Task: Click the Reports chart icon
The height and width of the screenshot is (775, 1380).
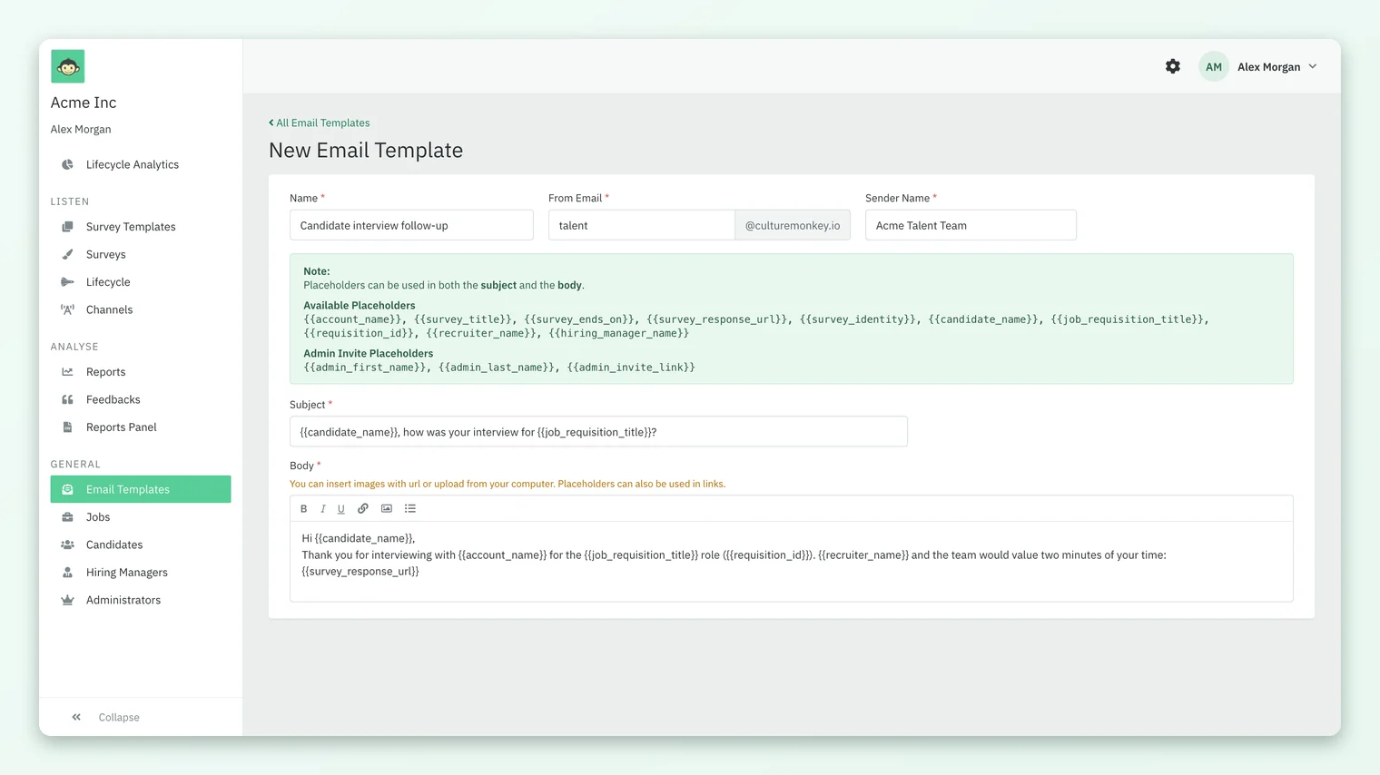Action: [x=67, y=372]
